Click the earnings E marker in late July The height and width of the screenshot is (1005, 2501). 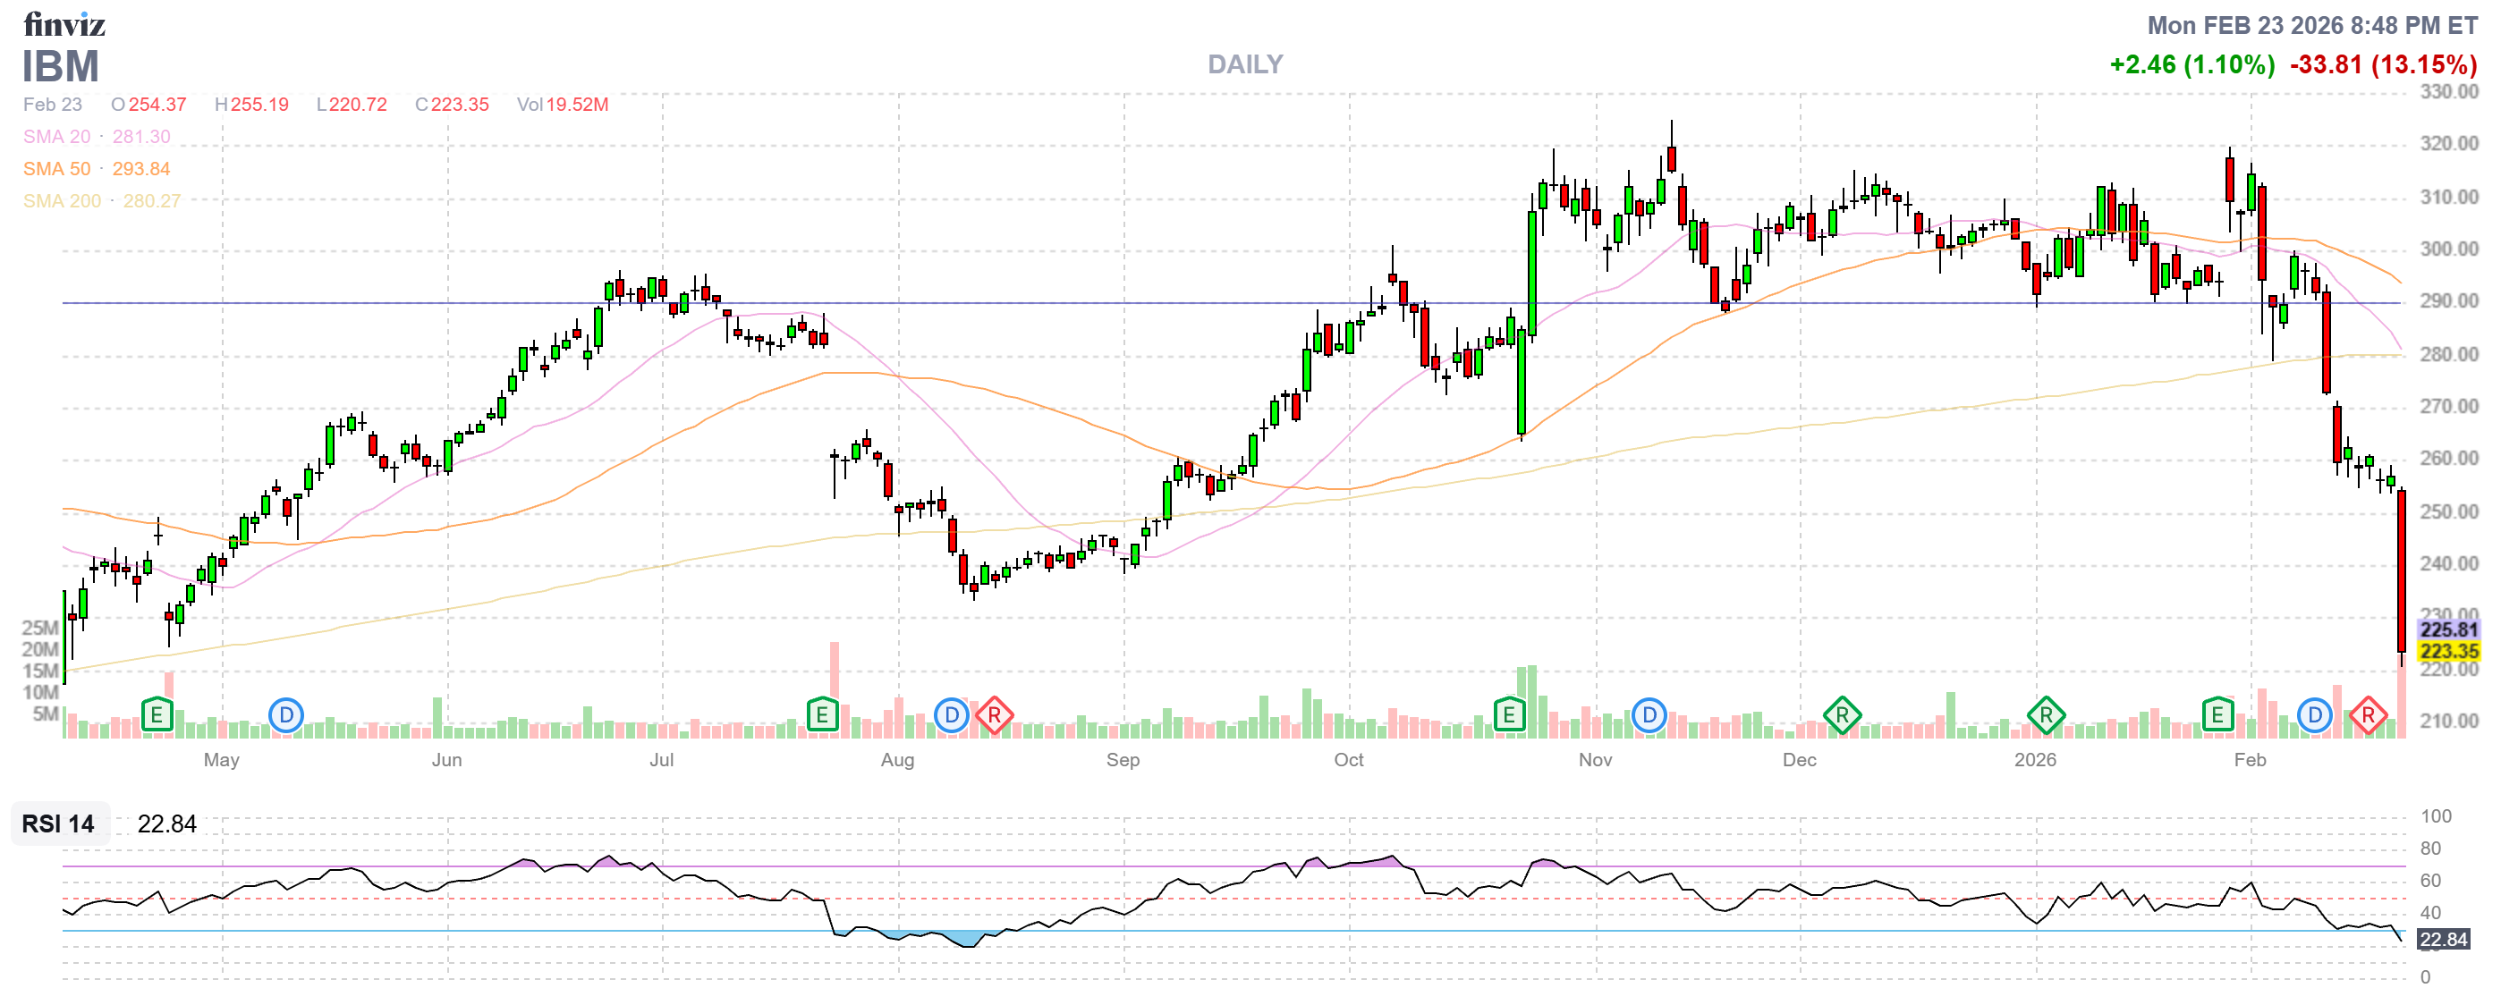[821, 716]
